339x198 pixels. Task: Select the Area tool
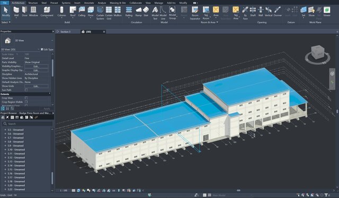[216, 12]
